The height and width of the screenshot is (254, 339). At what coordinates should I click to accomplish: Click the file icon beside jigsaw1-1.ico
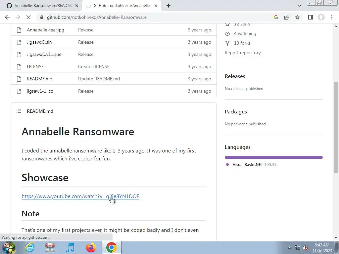pyautogui.click(x=19, y=91)
